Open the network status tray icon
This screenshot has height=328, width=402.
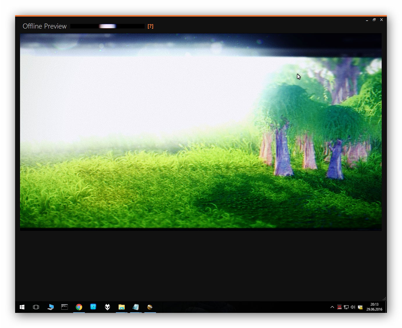[346, 307]
